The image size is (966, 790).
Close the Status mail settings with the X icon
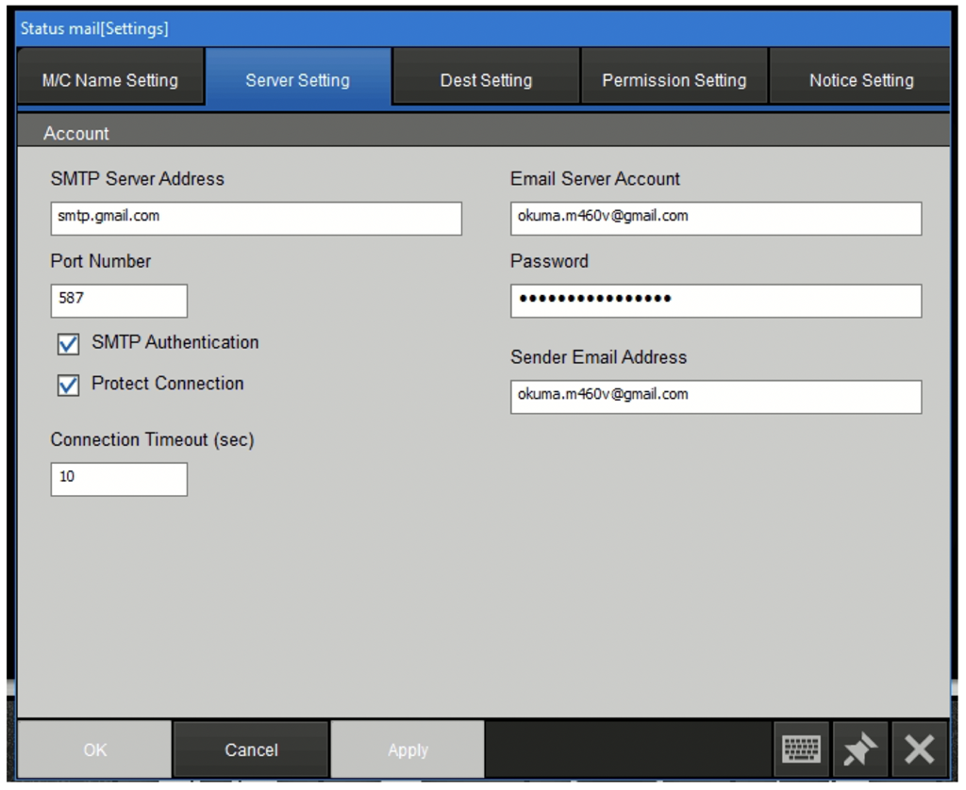[918, 748]
